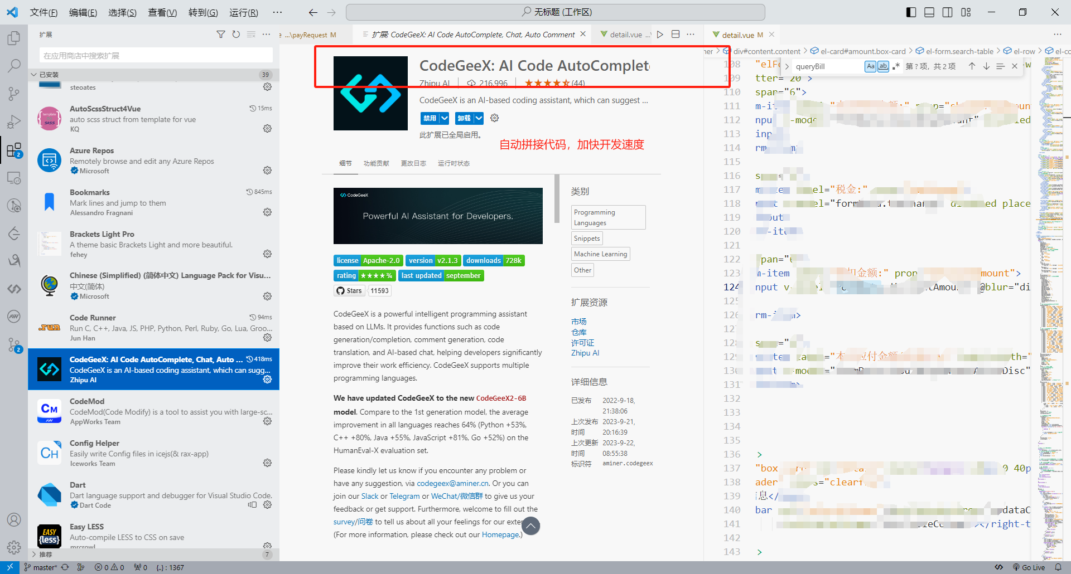Image resolution: width=1071 pixels, height=574 pixels.
Task: Open the hidden menu bar items ellipsis
Action: click(x=277, y=12)
